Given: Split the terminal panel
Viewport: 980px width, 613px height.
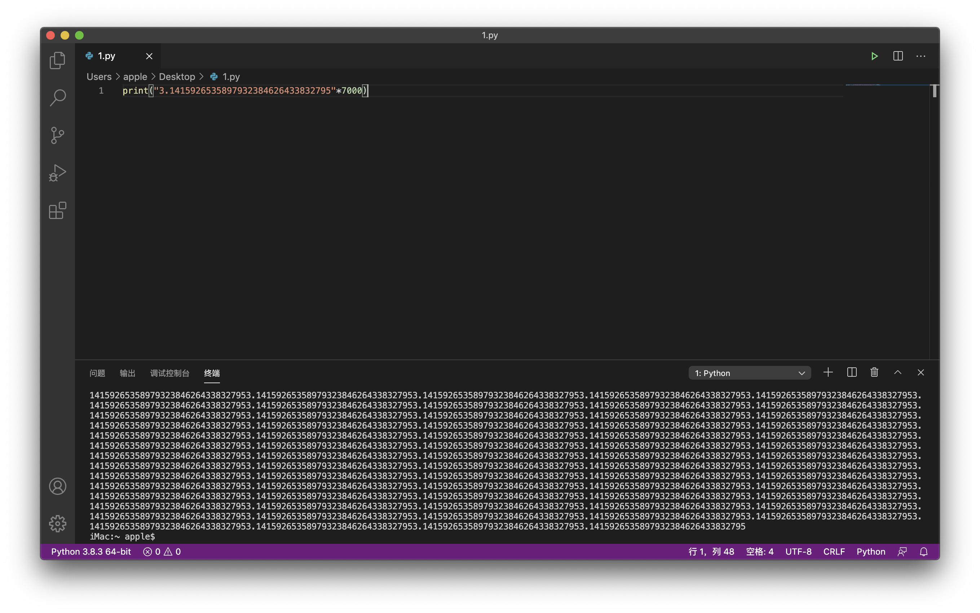Looking at the screenshot, I should 851,372.
